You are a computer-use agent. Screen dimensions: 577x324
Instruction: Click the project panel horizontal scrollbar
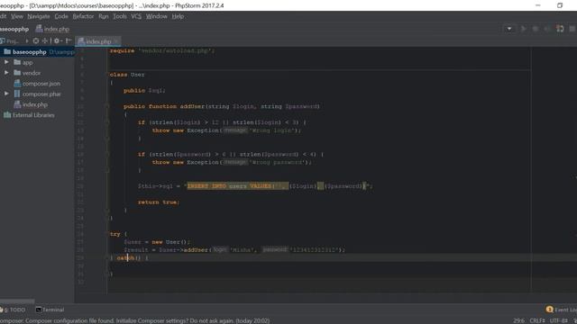point(17,301)
